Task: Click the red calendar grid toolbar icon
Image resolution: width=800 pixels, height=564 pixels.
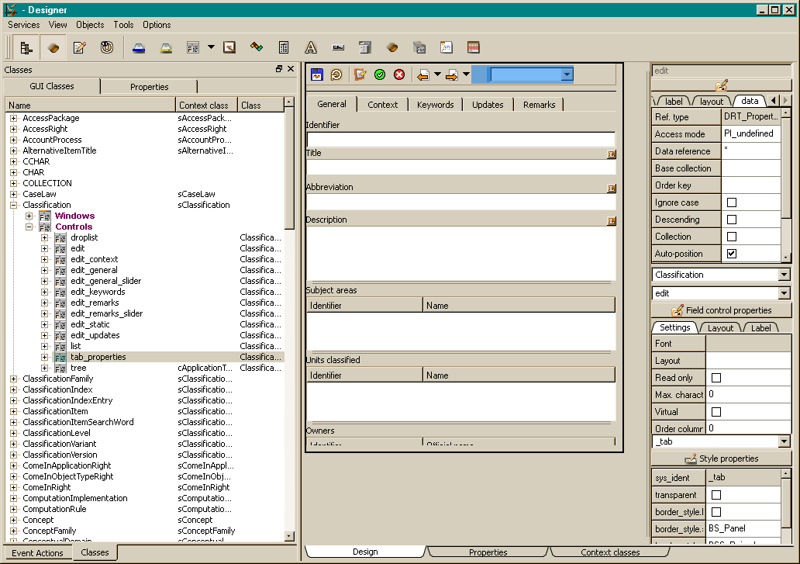Action: point(473,47)
